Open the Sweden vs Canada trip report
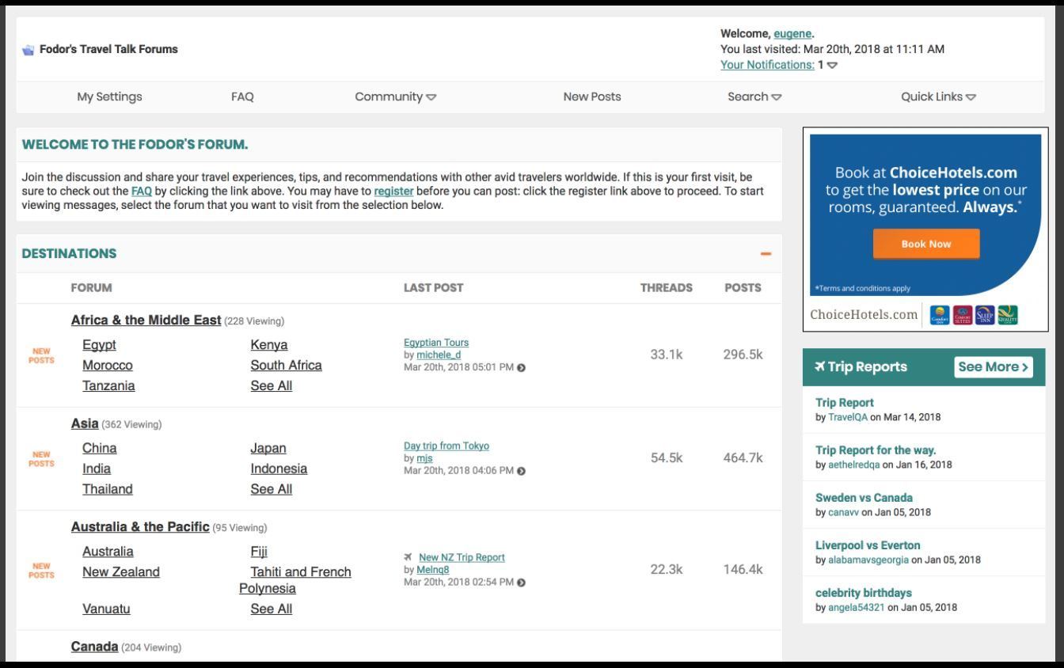 click(864, 498)
